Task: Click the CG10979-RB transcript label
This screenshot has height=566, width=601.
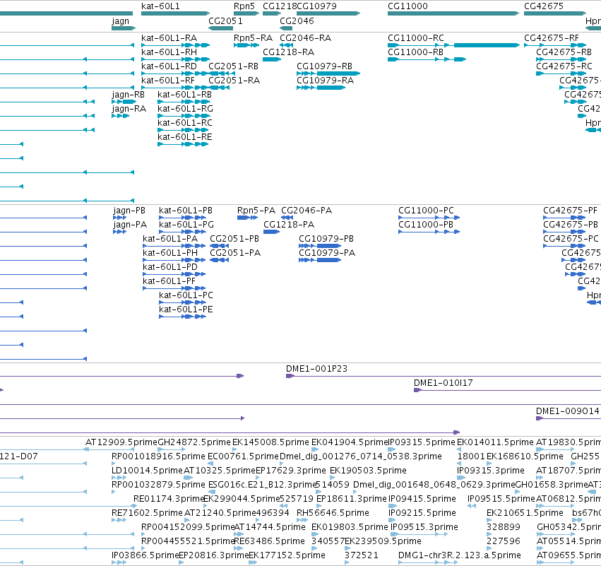Action: pos(324,66)
